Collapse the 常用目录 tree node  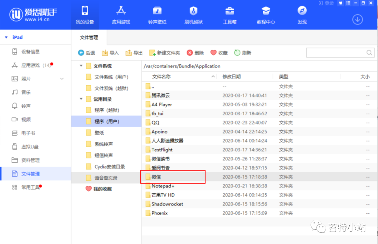click(x=81, y=99)
